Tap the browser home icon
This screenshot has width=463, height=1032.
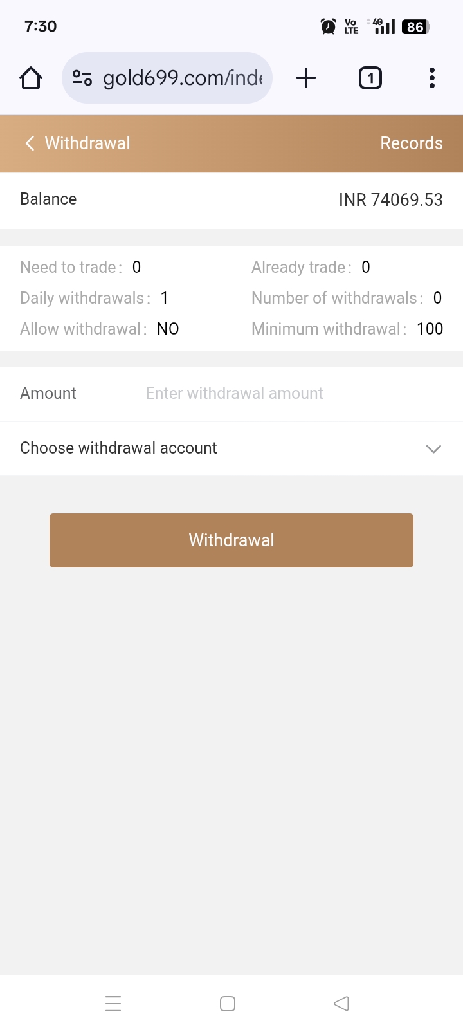pos(31,78)
